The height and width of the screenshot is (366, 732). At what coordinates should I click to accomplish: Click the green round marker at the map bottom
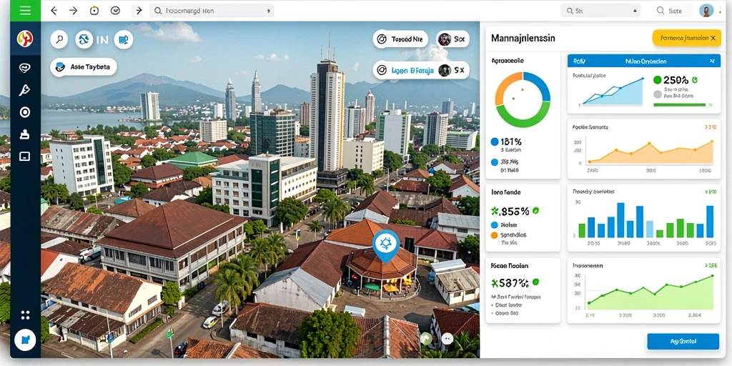[426, 338]
